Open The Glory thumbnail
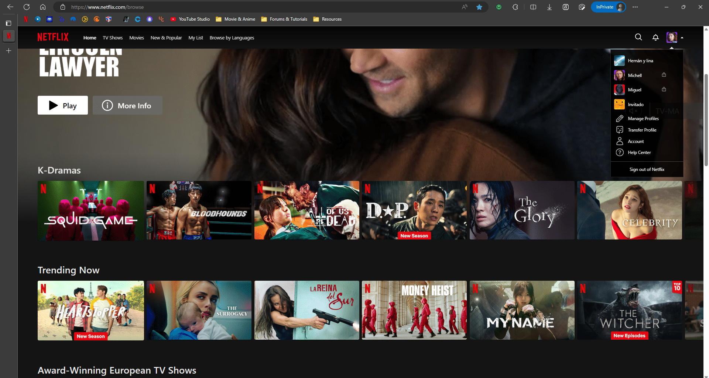709x378 pixels. pos(522,210)
